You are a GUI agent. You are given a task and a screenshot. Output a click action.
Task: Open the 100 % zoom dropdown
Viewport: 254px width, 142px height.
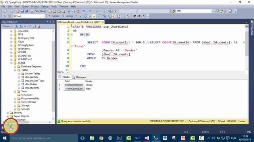point(67,72)
